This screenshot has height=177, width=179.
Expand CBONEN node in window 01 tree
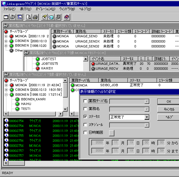(6, 41)
